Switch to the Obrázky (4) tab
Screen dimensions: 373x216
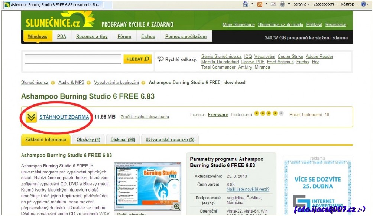[x=88, y=140]
